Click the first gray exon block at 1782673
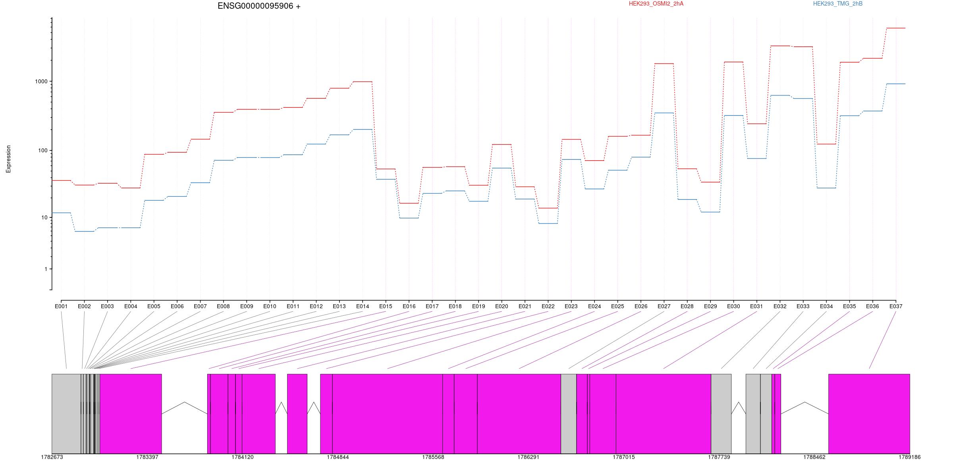The width and height of the screenshot is (953, 476). 66,414
